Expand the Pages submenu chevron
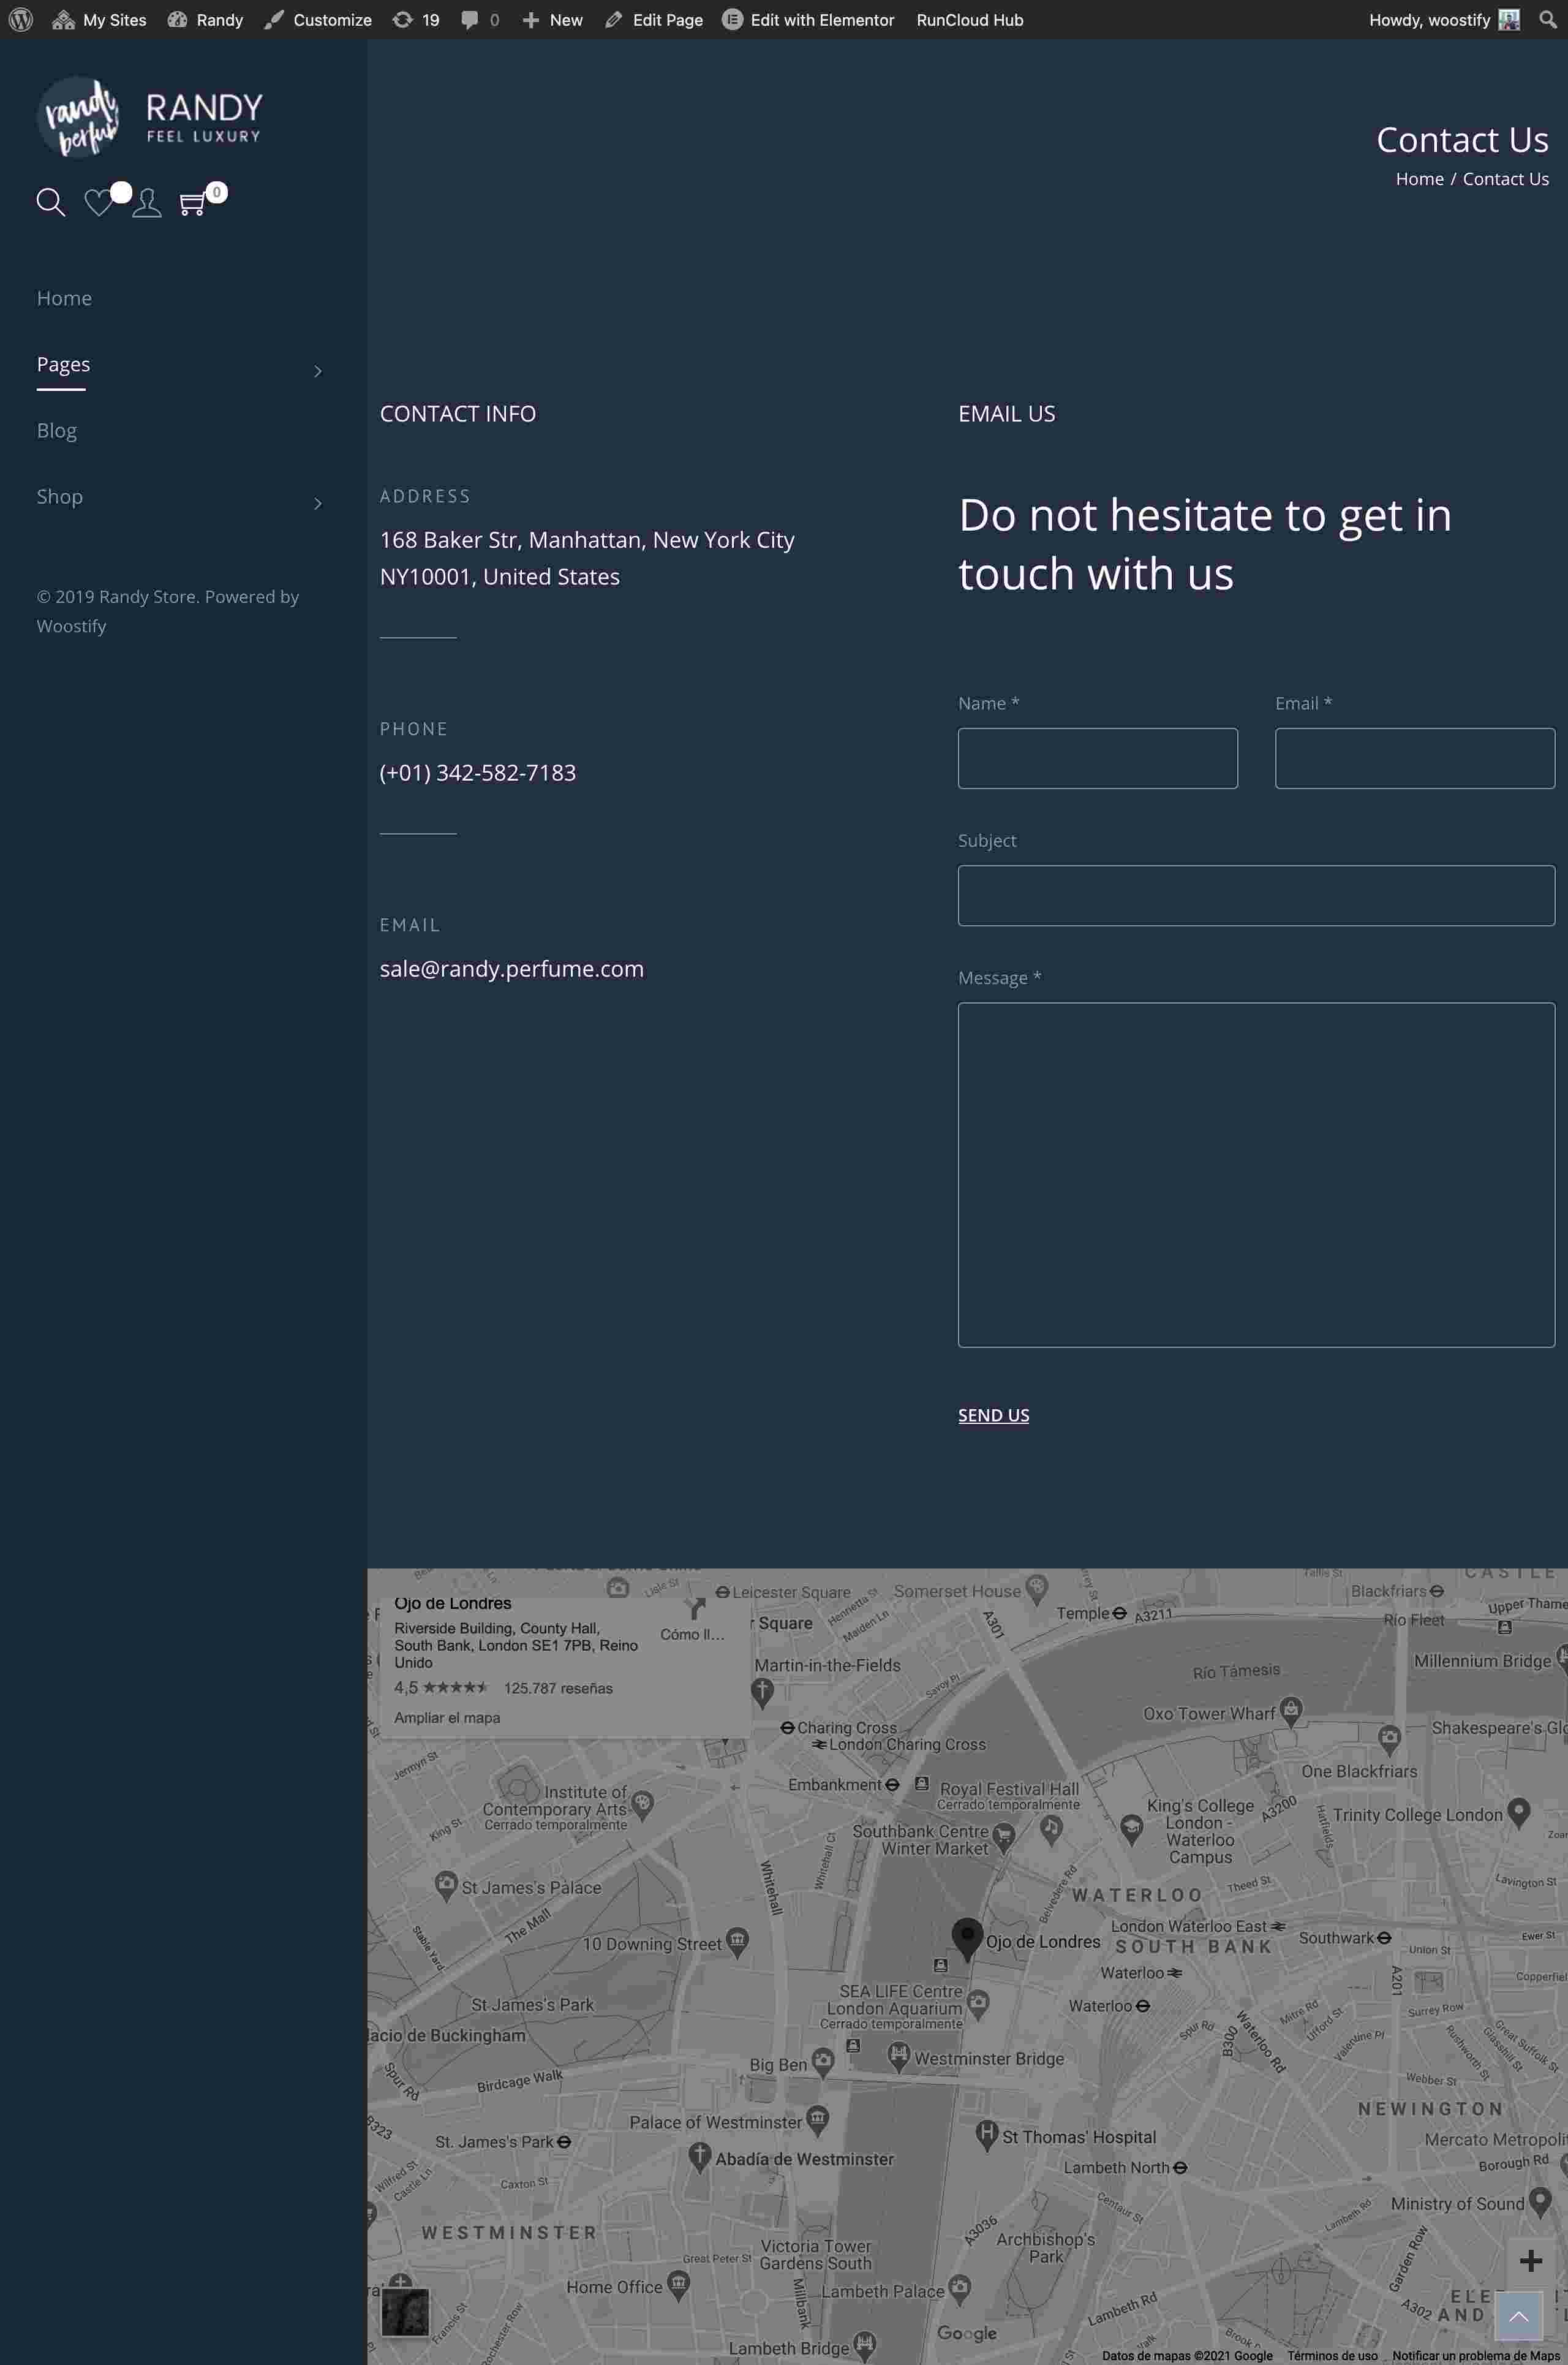 (x=318, y=371)
